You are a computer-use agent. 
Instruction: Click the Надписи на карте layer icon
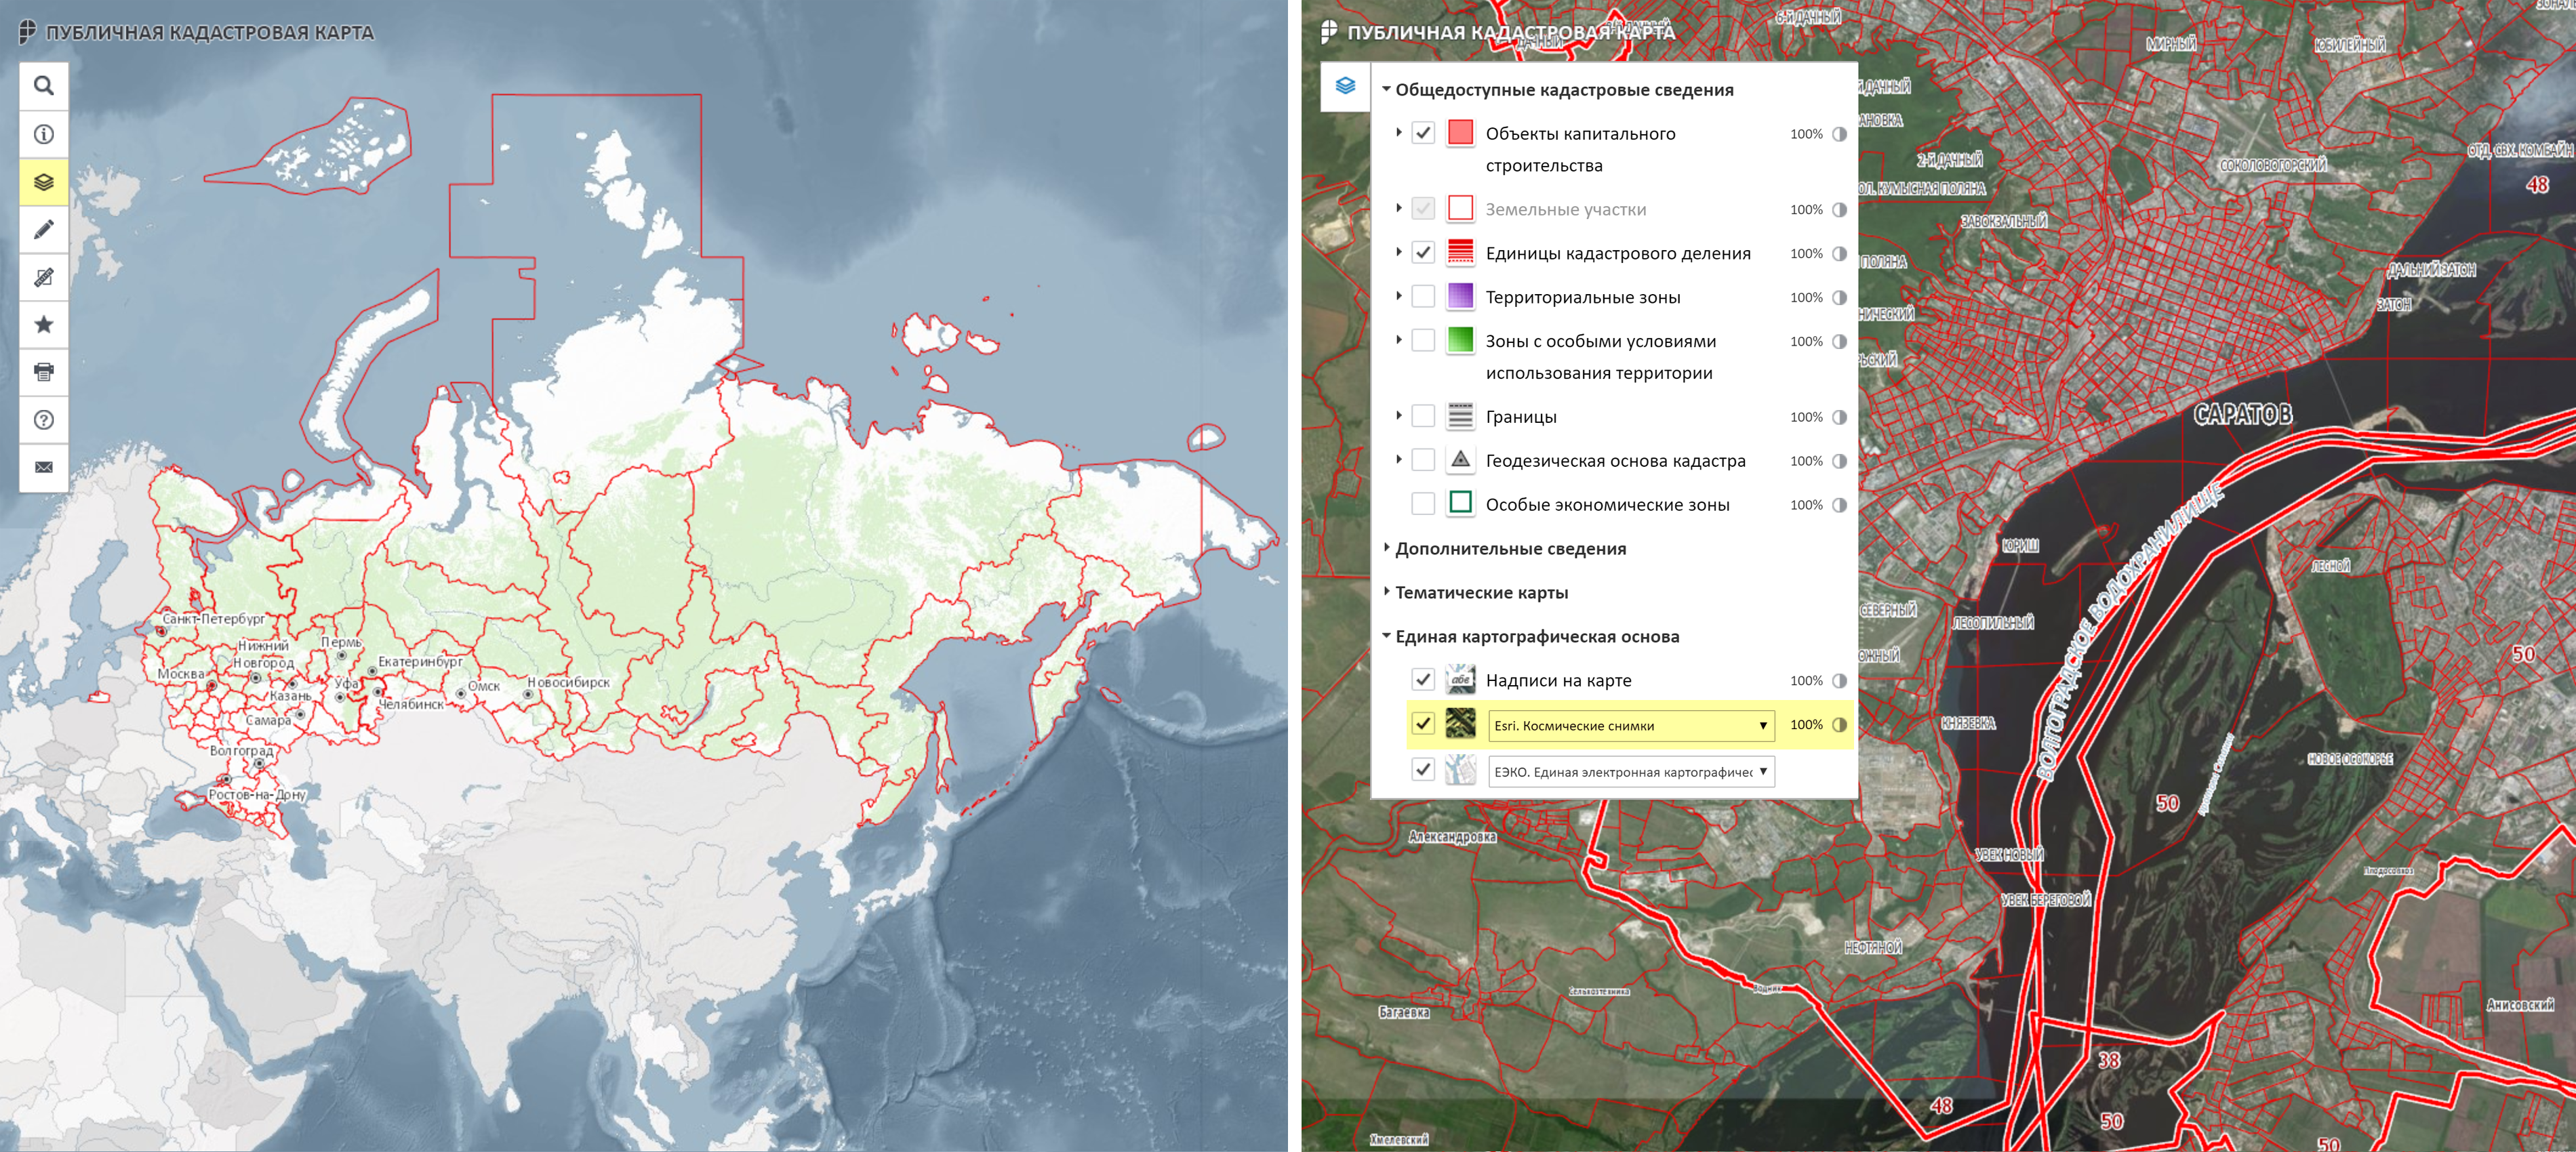coord(1461,680)
